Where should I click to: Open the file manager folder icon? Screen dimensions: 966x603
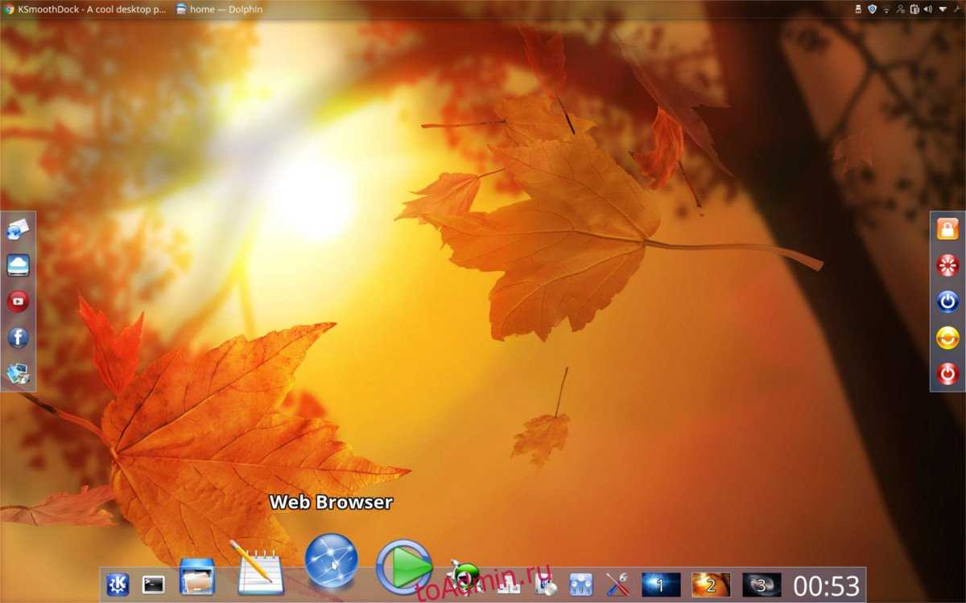click(x=196, y=577)
